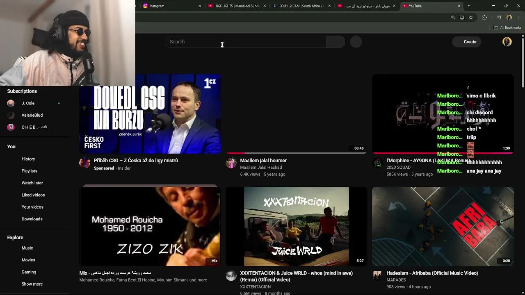Play the Hadesism Afribaba video thumbnail
Screen dimensions: 525x295
click(x=443, y=227)
